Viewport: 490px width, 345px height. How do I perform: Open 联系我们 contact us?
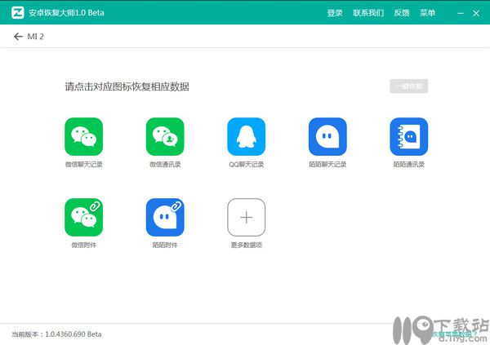pos(368,13)
